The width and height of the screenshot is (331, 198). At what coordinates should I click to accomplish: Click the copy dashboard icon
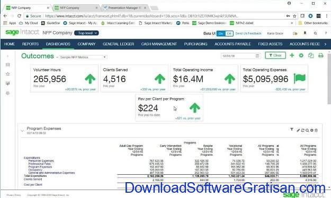311,55
